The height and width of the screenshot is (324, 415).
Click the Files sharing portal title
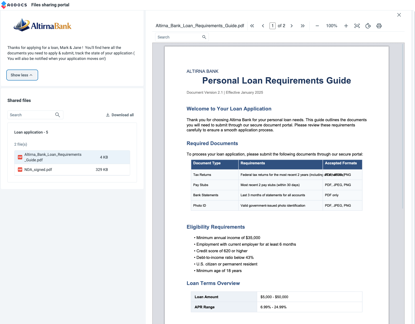pos(50,5)
